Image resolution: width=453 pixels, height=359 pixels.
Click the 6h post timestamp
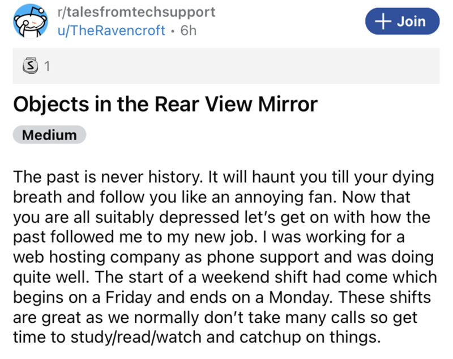pos(187,31)
